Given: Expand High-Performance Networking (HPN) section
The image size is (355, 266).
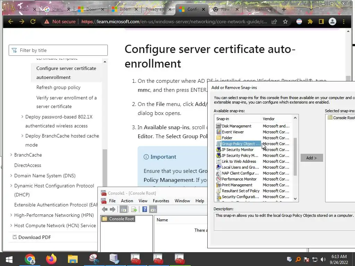Looking at the screenshot, I should coord(11,215).
